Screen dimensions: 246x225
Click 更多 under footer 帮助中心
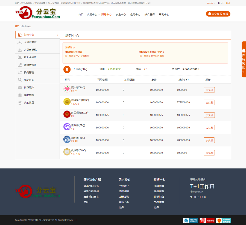coord(156,207)
